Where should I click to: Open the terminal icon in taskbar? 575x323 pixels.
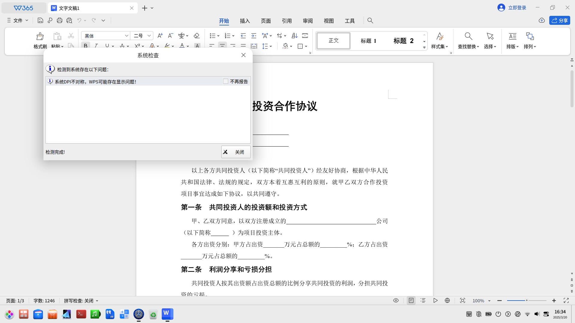(81, 314)
